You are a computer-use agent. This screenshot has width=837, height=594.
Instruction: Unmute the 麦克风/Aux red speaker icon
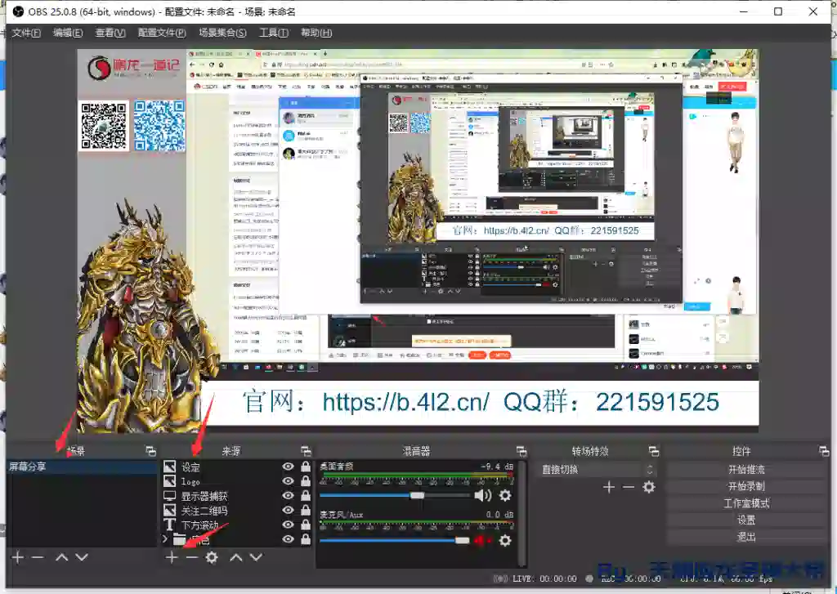click(482, 541)
